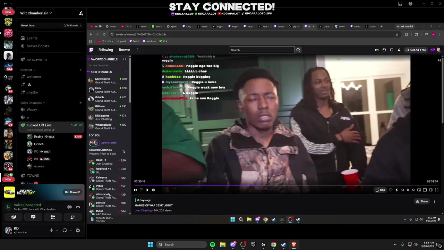
Task: Disconnect from the Discord voice channel
Action: click(x=78, y=207)
